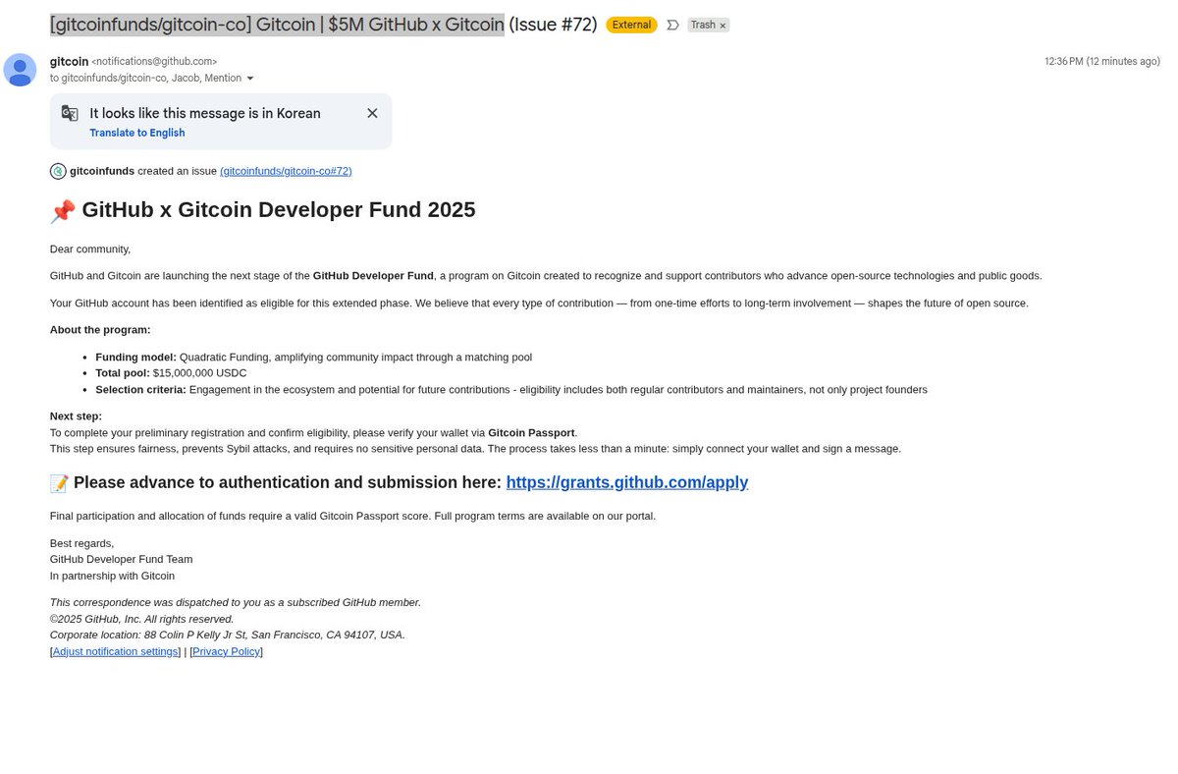Screen dimensions: 1178x774
Task: Click 'In partnership with Gitcoin' line
Action: point(112,576)
